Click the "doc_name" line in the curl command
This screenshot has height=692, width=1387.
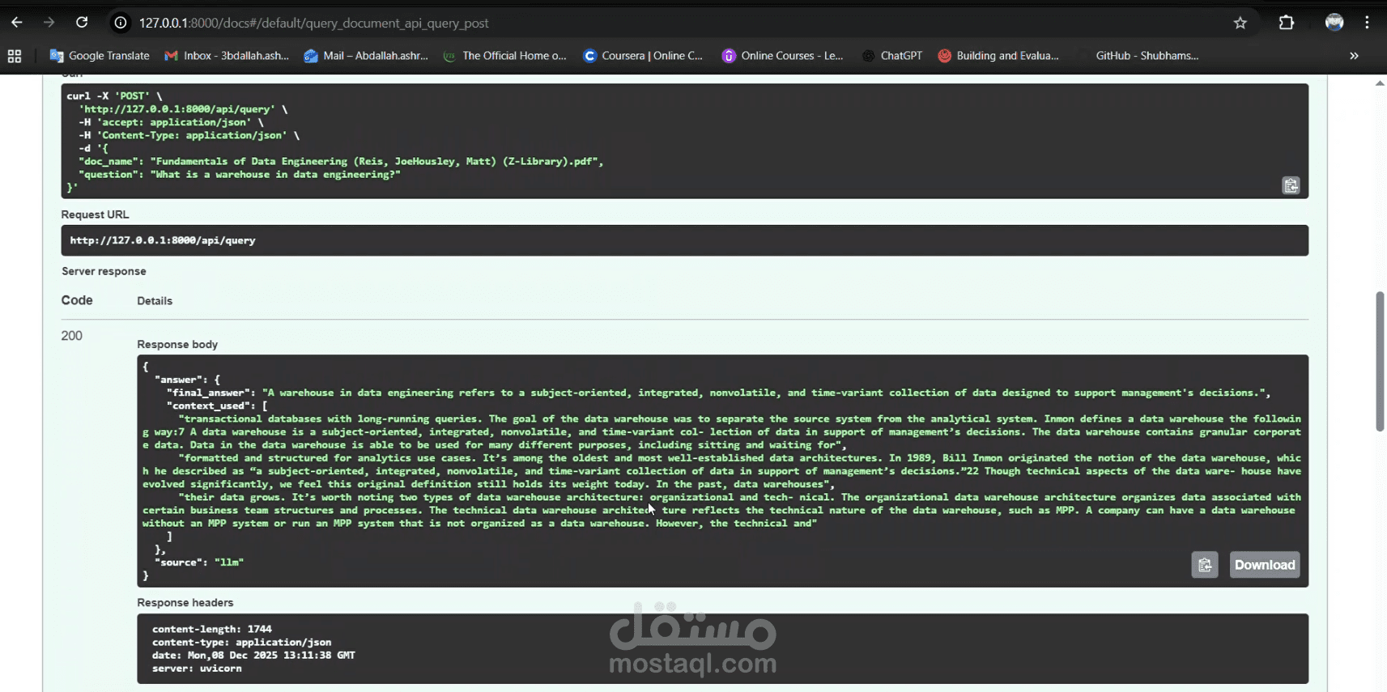[341, 161]
